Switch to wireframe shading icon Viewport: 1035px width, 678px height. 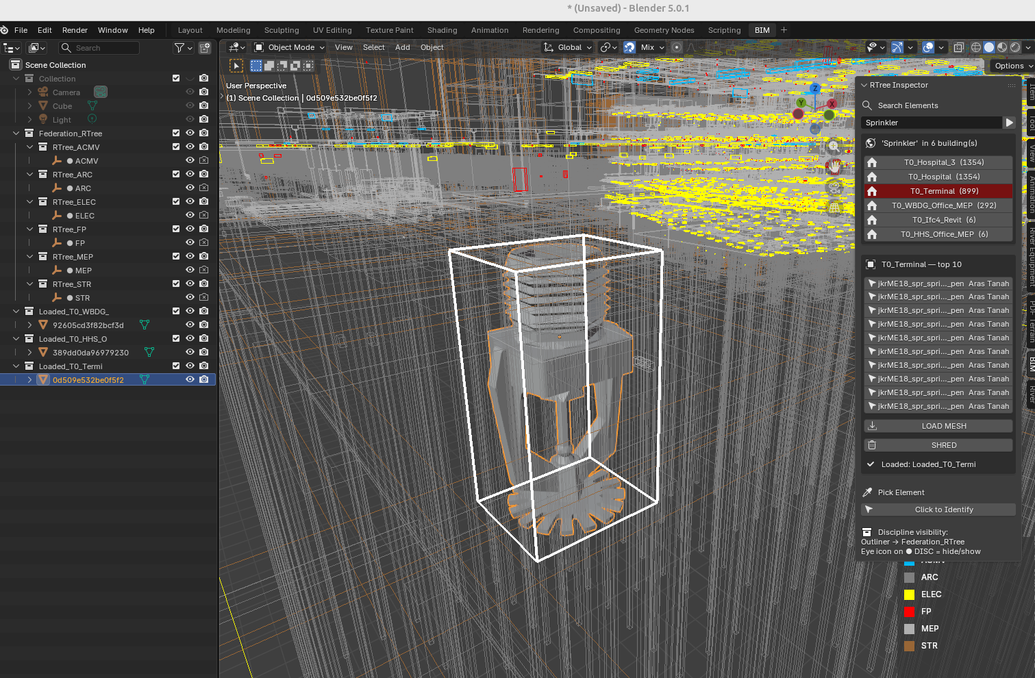pos(976,47)
